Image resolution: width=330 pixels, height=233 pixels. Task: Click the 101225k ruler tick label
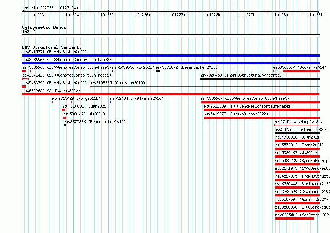point(108,15)
